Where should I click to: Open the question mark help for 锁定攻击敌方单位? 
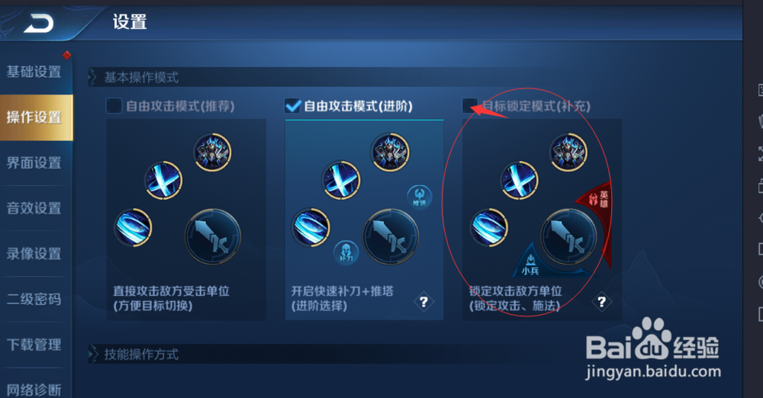pos(601,302)
